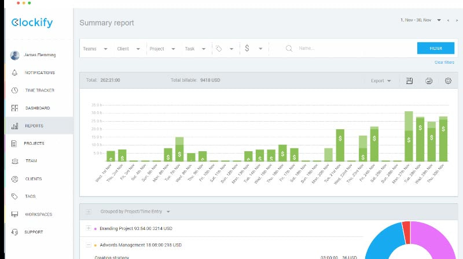The image size is (463, 259).
Task: Open Notifications bell in sidebar
Action: [x=14, y=72]
